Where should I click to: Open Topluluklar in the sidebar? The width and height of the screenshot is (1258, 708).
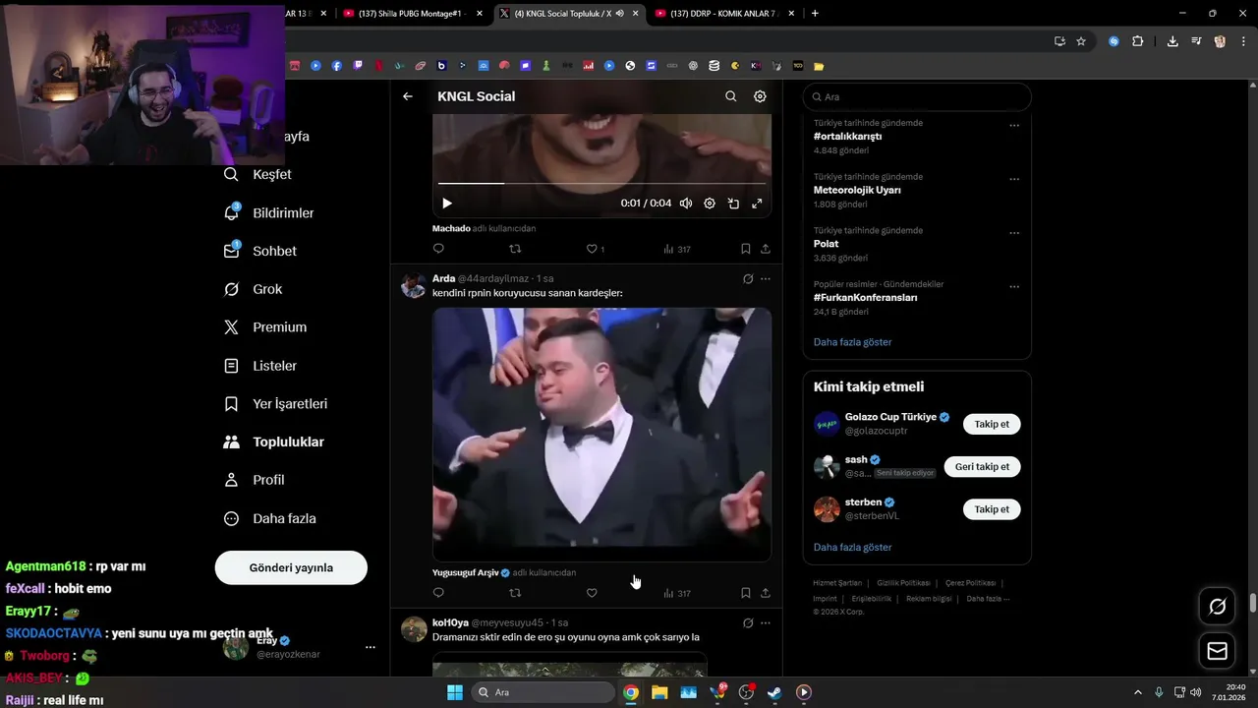(273, 442)
